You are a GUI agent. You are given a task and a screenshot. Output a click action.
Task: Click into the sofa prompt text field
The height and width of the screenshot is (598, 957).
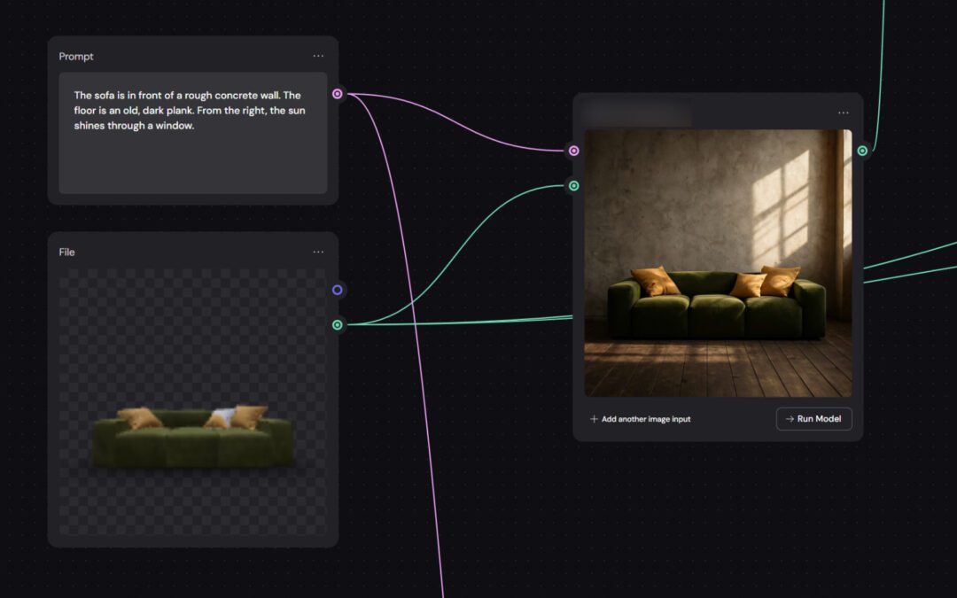(x=192, y=133)
